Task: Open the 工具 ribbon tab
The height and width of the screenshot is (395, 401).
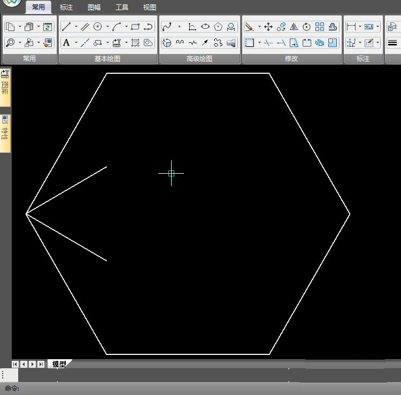Action: pyautogui.click(x=122, y=7)
